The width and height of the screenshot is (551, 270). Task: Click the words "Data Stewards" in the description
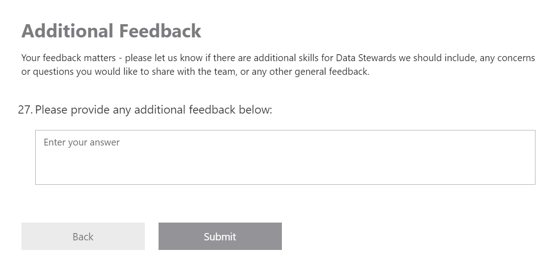pyautogui.click(x=359, y=58)
